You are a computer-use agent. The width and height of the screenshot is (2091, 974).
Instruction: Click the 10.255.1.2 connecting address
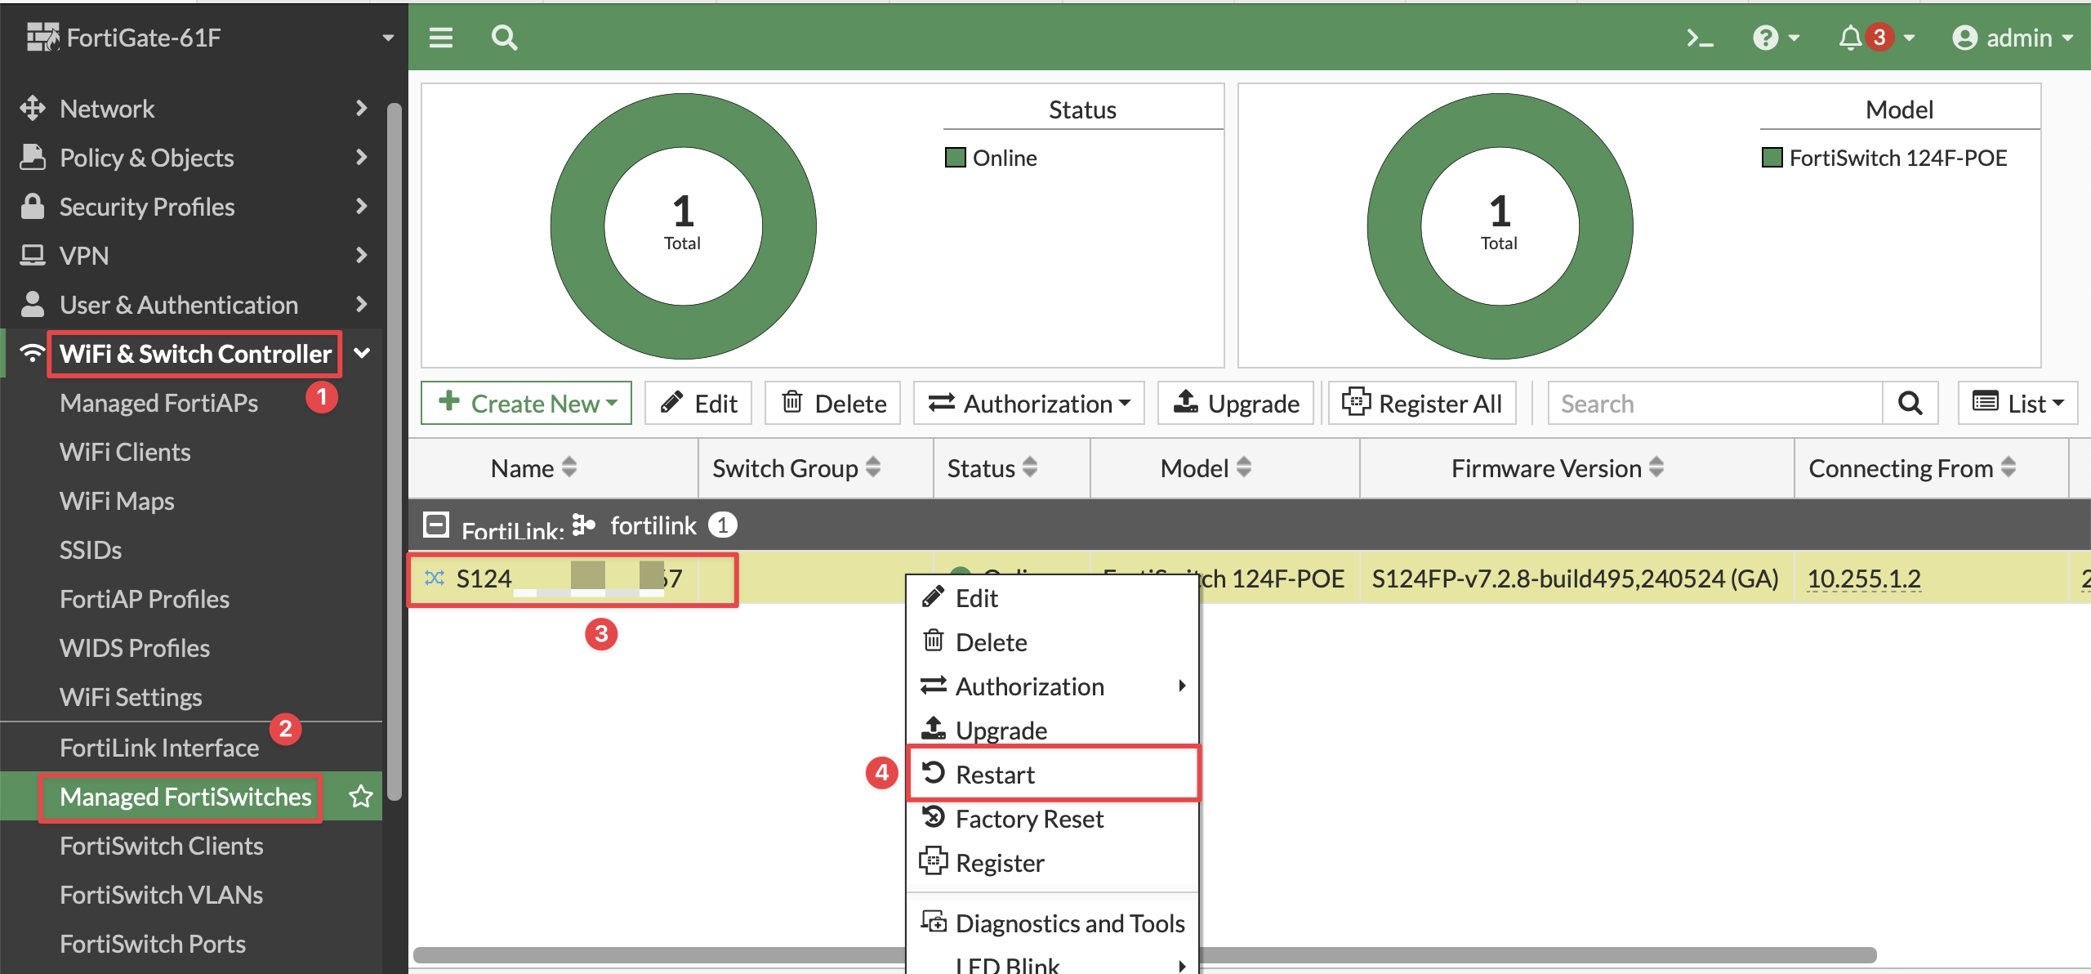click(x=1864, y=579)
